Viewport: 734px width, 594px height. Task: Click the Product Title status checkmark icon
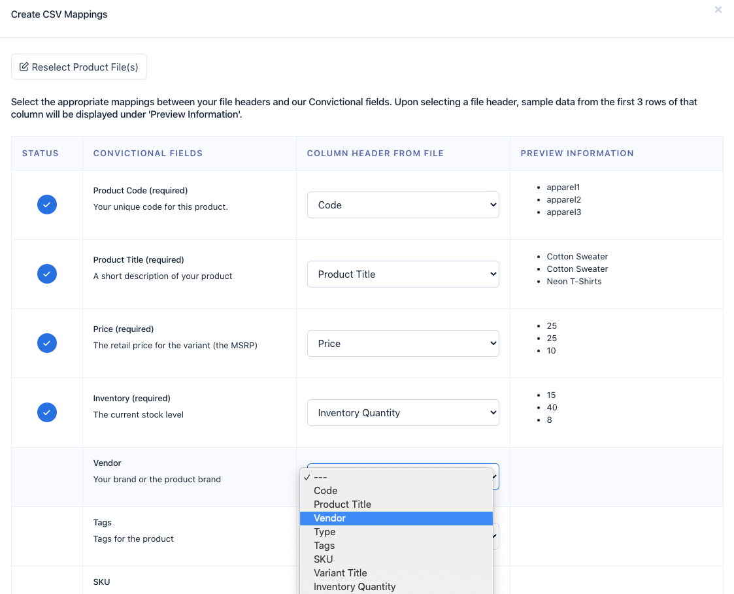(x=47, y=274)
